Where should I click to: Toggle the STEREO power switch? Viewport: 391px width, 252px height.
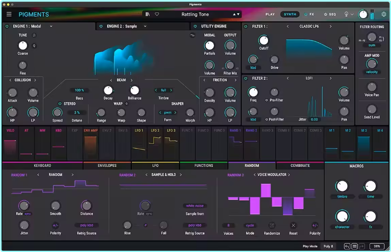tap(60, 103)
